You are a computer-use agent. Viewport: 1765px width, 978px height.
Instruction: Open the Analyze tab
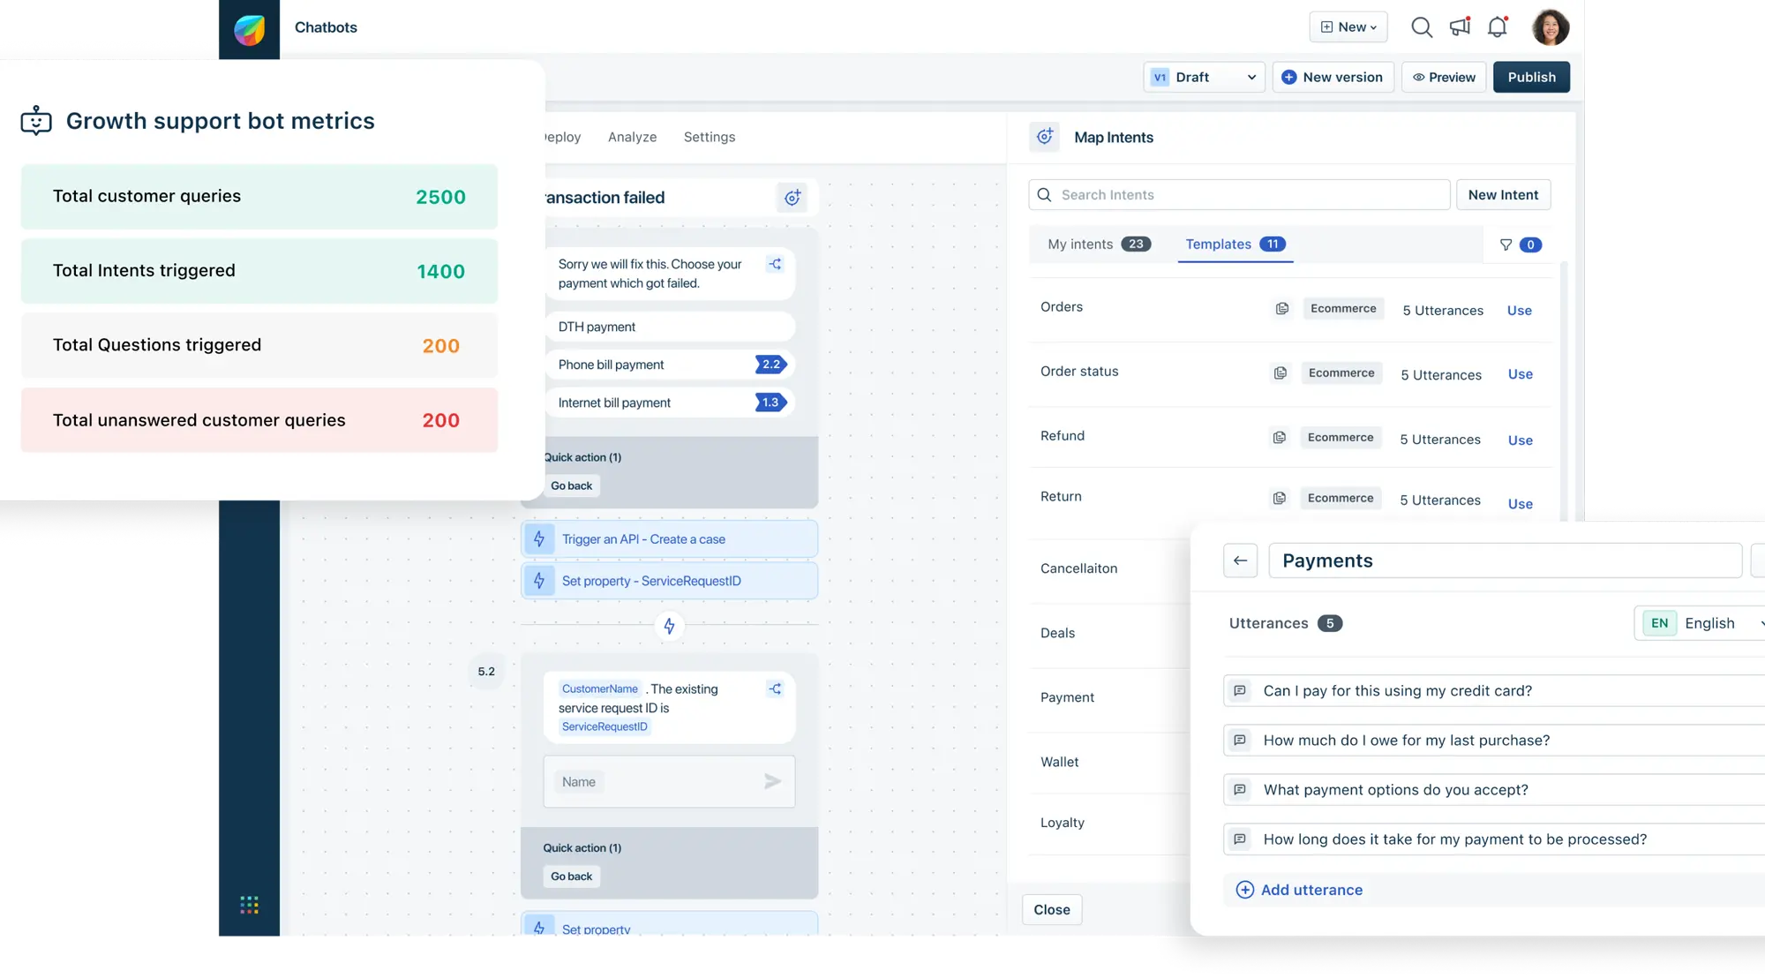coord(632,137)
